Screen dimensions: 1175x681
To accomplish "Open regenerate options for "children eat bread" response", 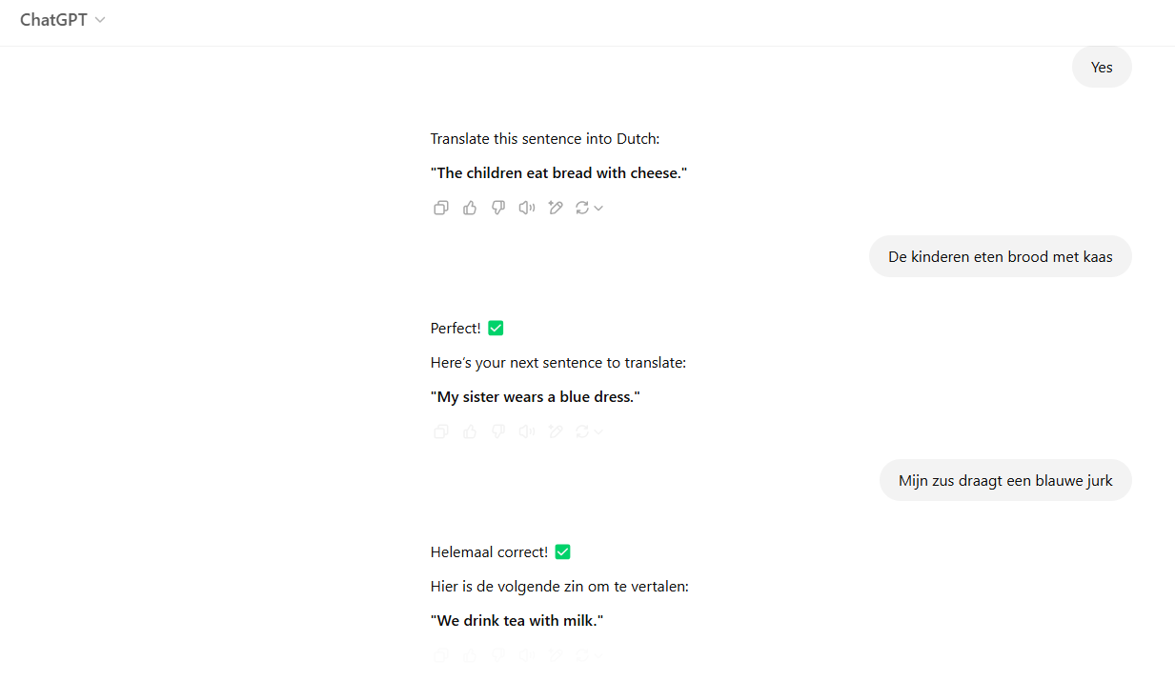I will (x=589, y=208).
